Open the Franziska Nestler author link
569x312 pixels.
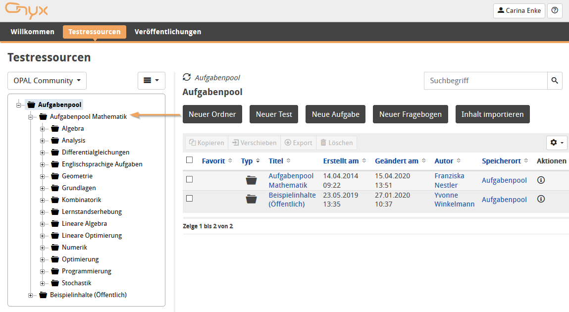point(449,180)
